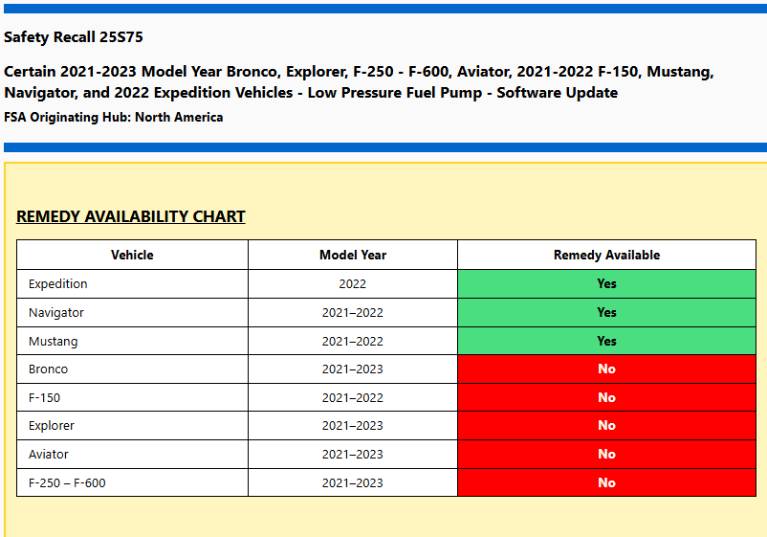
Task: Select the Expedition vehicle cell
Action: [x=132, y=284]
